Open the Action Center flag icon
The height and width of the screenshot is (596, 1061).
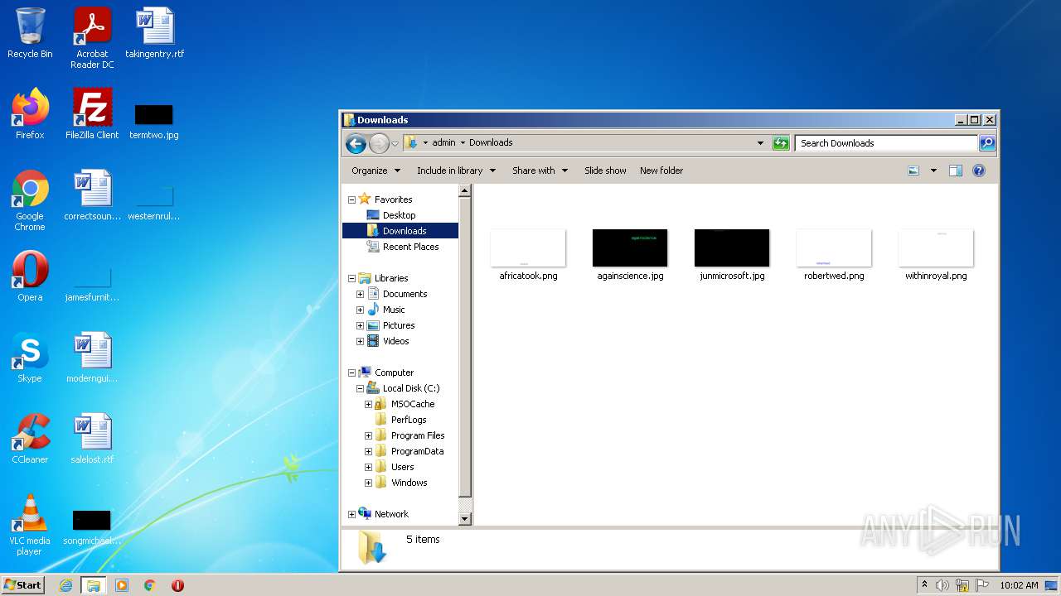point(982,585)
